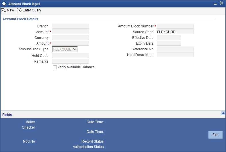This screenshot has height=152, width=226.
Task: Click the Effective Date label
Action: point(143,38)
